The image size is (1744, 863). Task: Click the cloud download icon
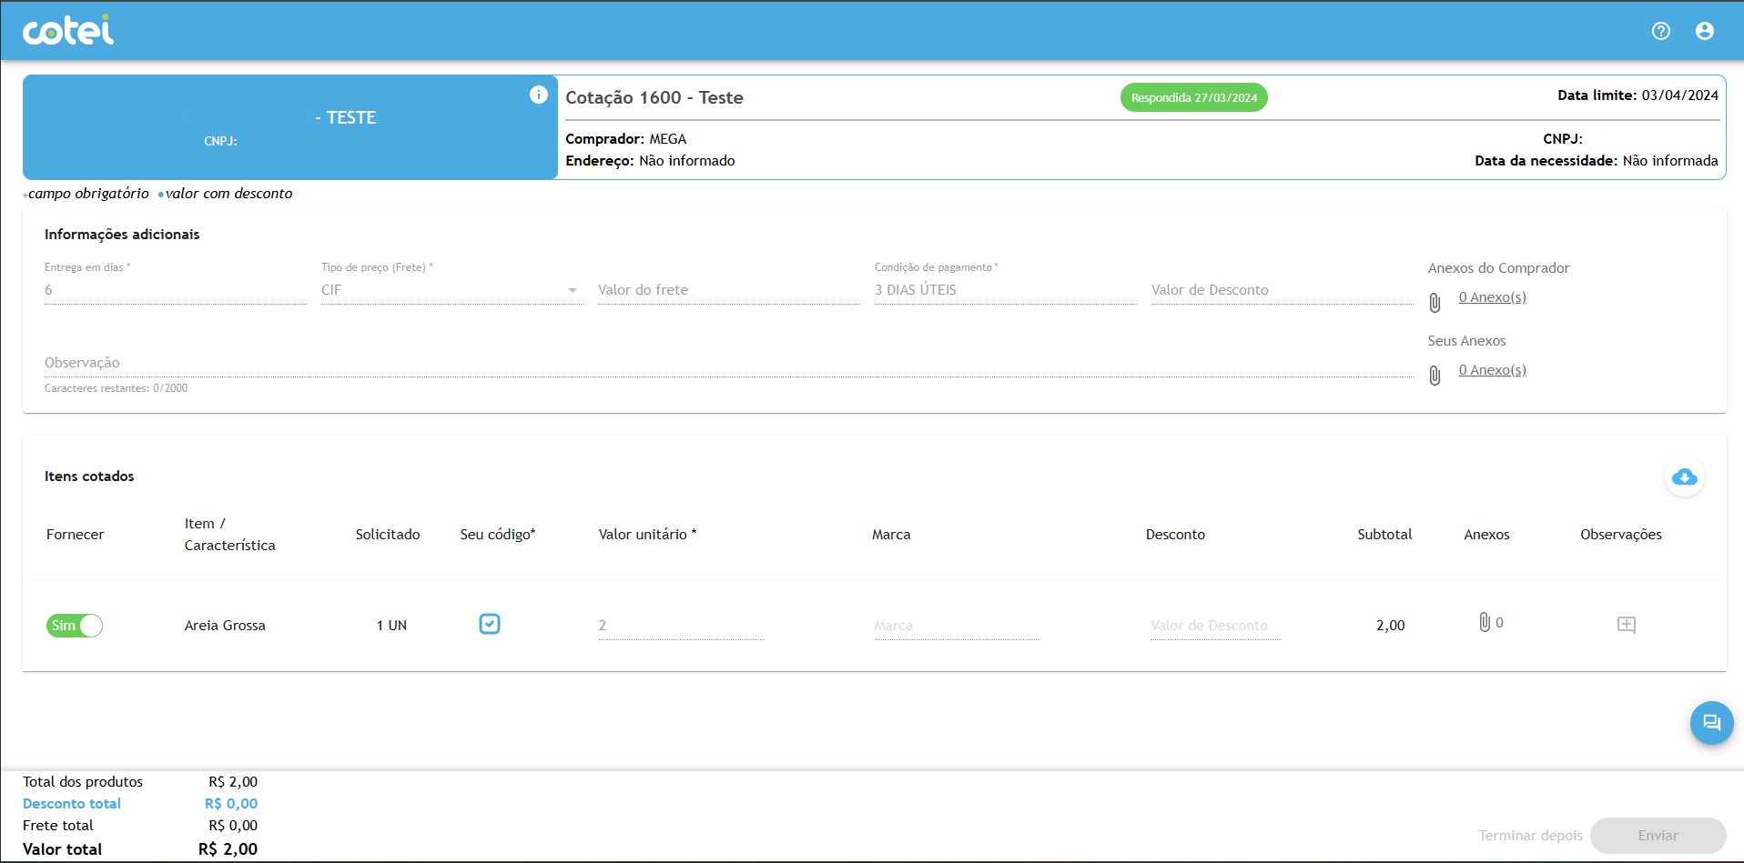tap(1685, 477)
